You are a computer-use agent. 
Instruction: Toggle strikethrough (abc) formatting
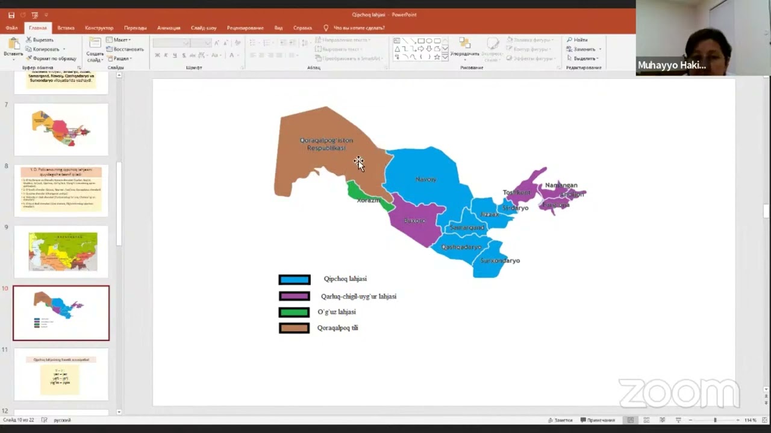pyautogui.click(x=192, y=55)
